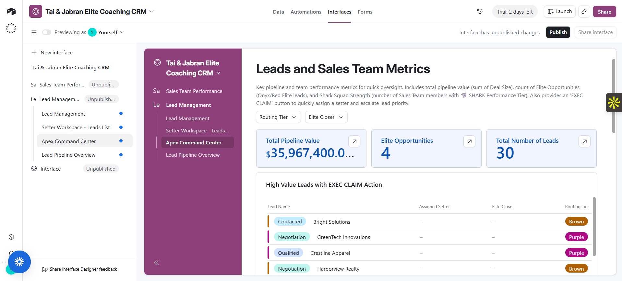Click the Launch button

tap(560, 11)
